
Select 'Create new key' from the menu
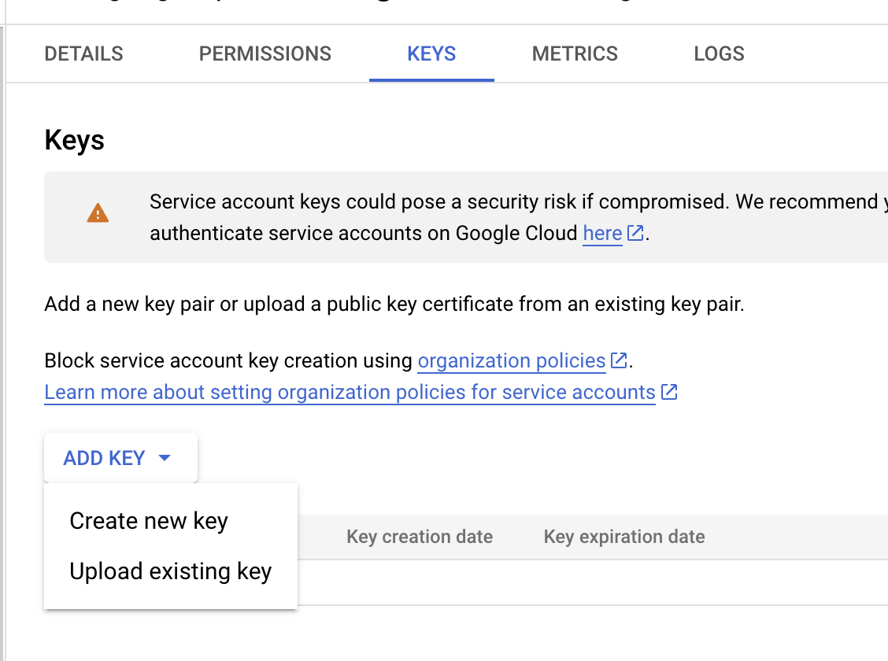click(x=149, y=521)
